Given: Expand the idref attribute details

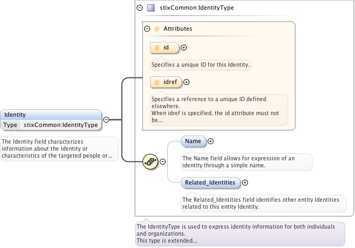Looking at the screenshot, I should pos(187,82).
